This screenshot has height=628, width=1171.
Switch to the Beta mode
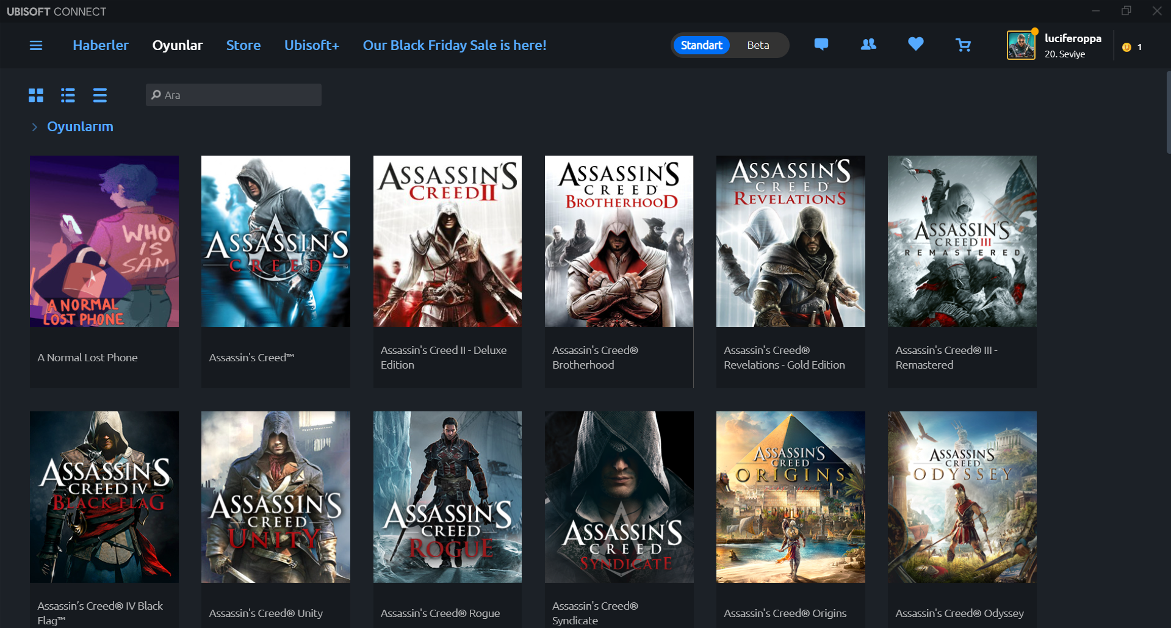(x=758, y=45)
